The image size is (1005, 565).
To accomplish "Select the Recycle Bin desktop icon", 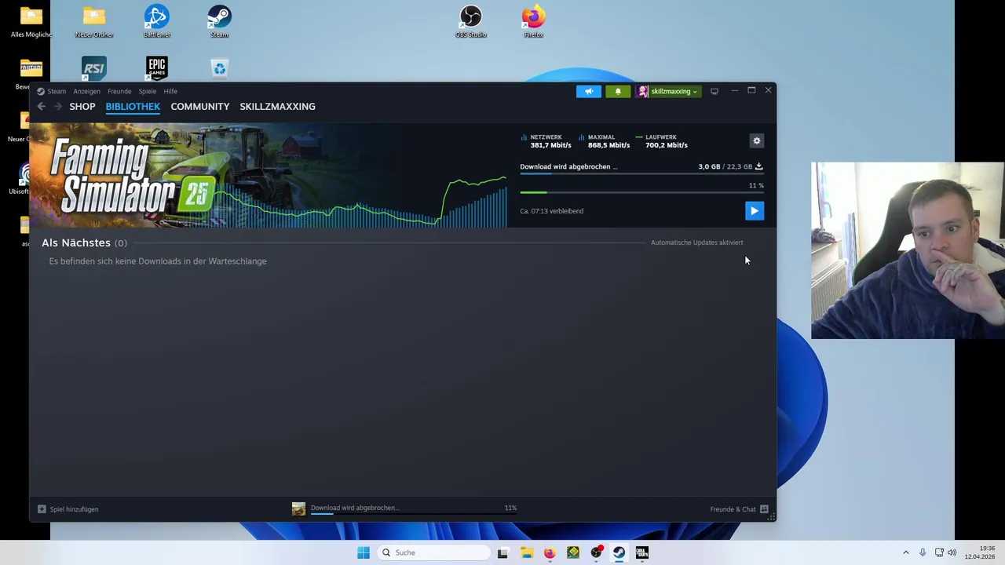I will coord(219,68).
